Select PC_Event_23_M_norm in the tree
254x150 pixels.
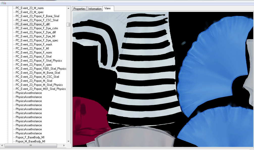[29, 8]
